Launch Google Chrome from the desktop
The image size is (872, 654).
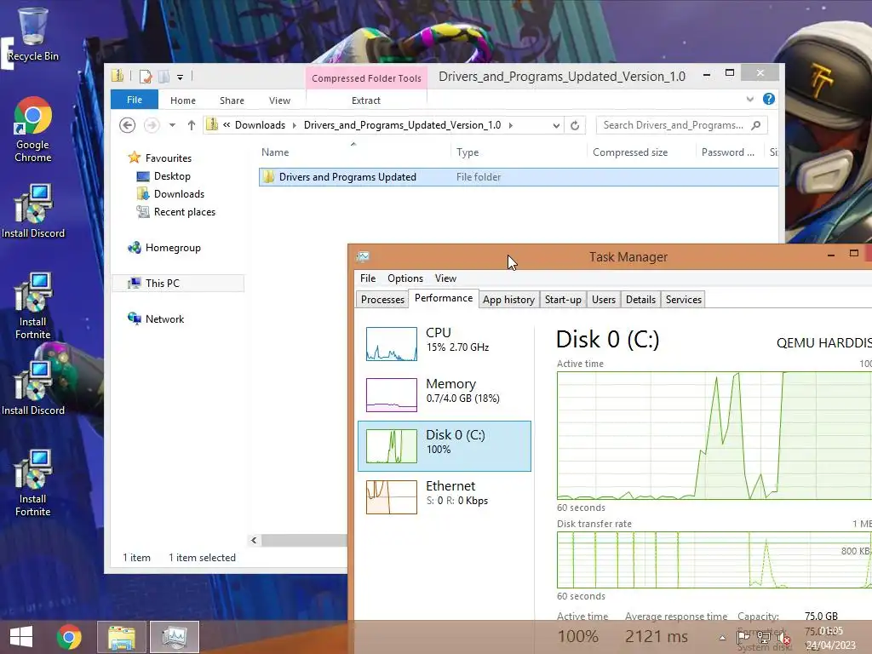[33, 129]
